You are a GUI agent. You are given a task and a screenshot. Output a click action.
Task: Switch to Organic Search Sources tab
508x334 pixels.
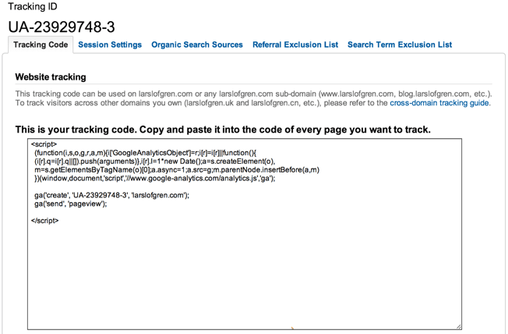(x=197, y=44)
